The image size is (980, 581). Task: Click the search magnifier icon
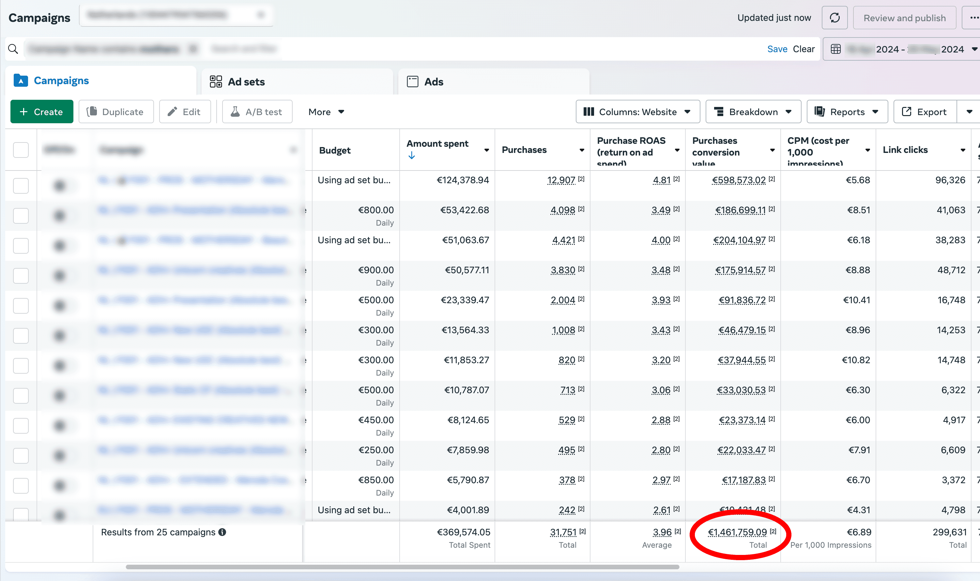click(x=13, y=49)
